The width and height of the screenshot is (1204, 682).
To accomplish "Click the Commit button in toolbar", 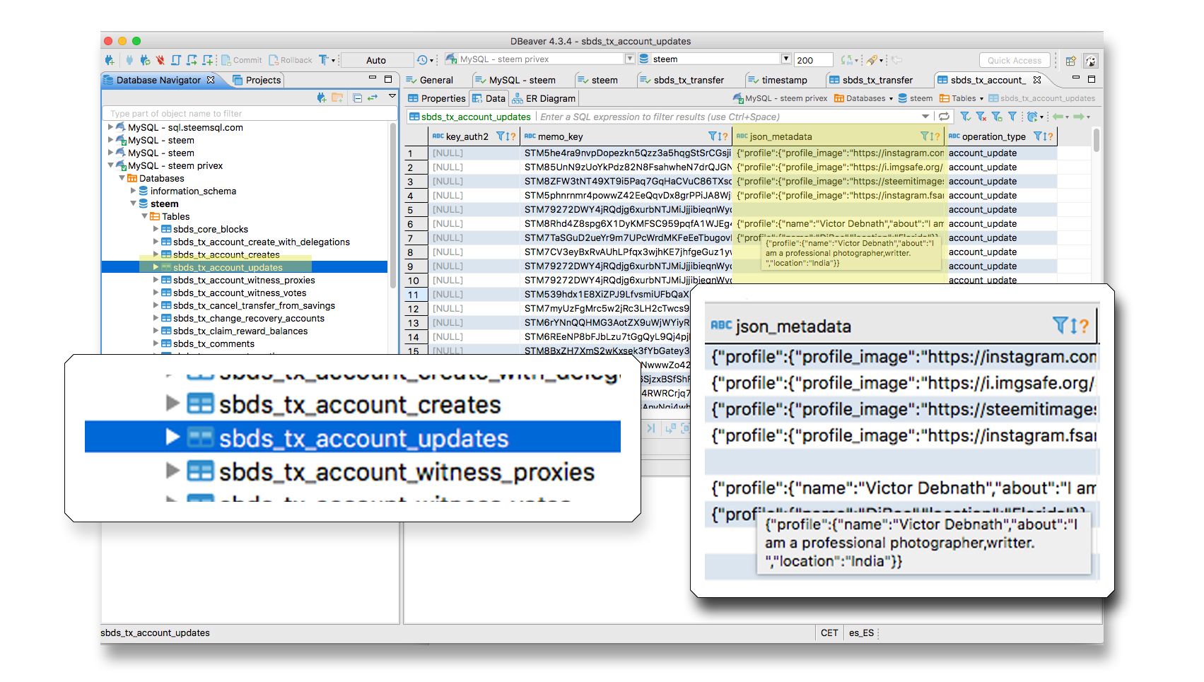I will pyautogui.click(x=242, y=60).
